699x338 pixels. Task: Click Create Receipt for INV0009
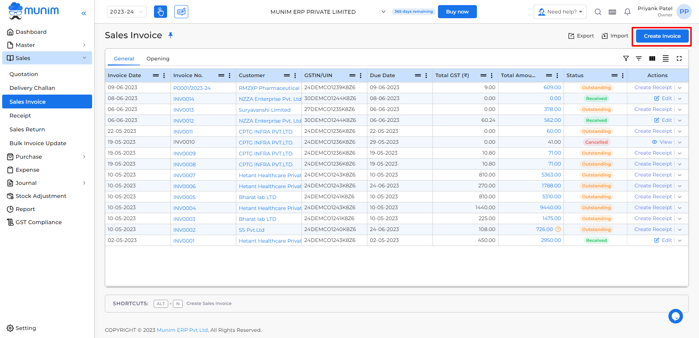pos(653,153)
